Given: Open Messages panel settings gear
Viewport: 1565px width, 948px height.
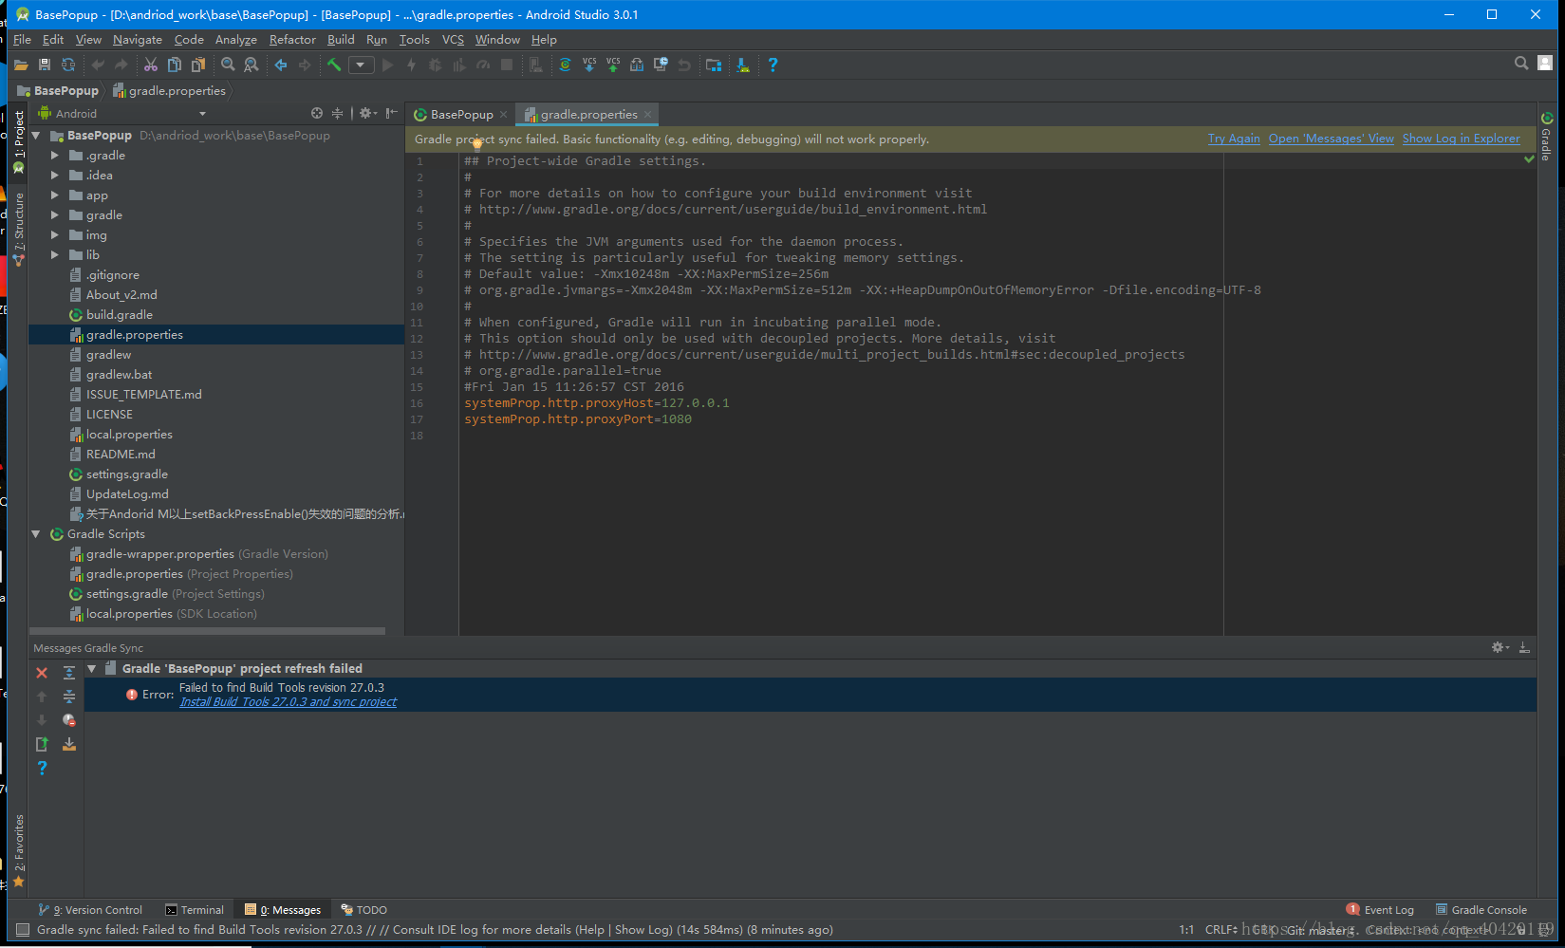Looking at the screenshot, I should click(x=1500, y=647).
